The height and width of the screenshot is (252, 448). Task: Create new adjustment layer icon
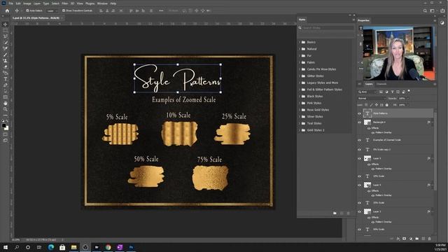(x=411, y=239)
